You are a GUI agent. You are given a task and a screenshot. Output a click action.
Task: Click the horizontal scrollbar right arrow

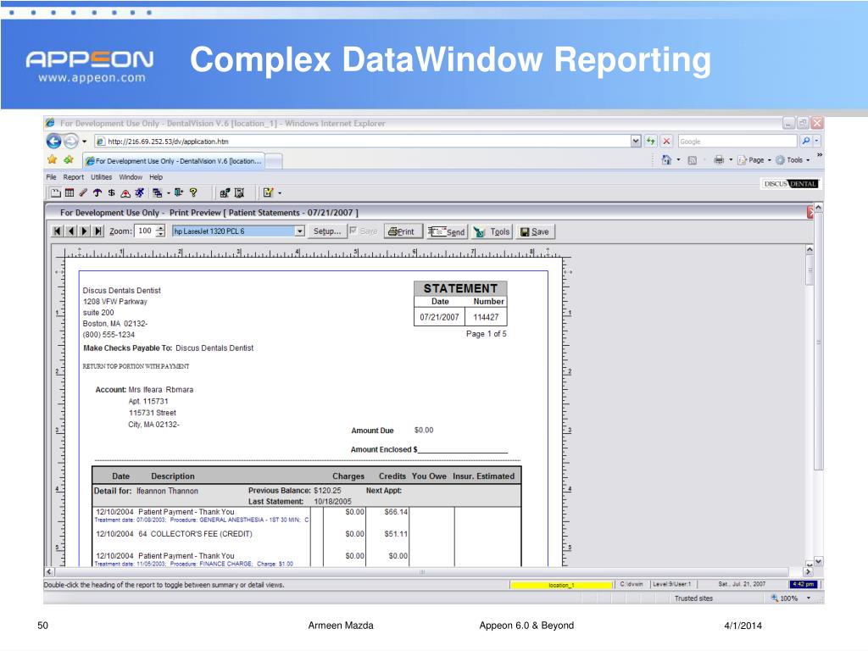click(x=808, y=572)
